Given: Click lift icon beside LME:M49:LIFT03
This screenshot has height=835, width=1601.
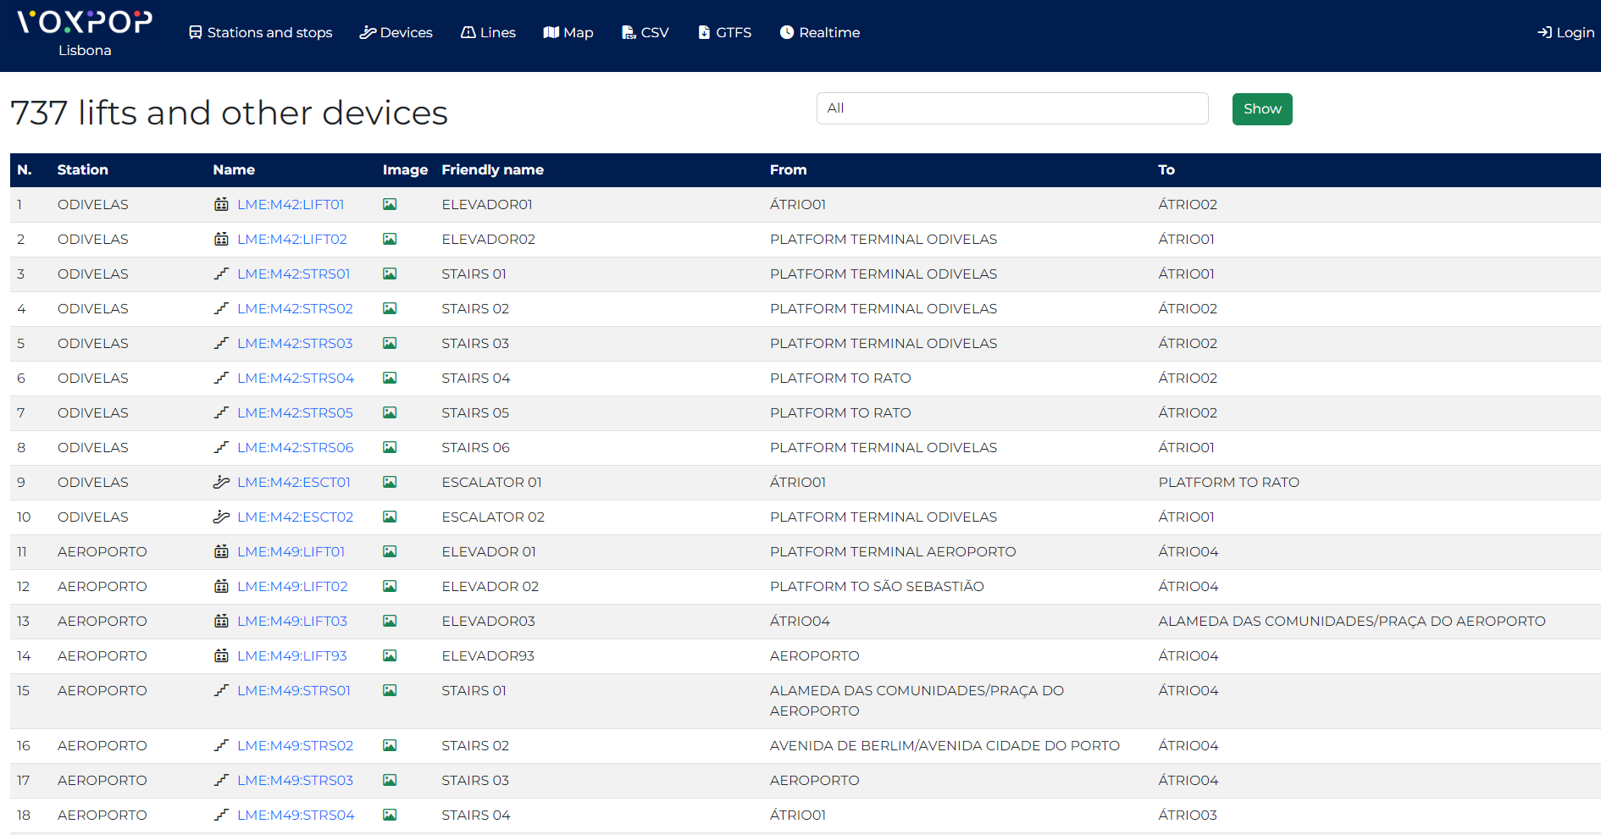Looking at the screenshot, I should pyautogui.click(x=221, y=621).
